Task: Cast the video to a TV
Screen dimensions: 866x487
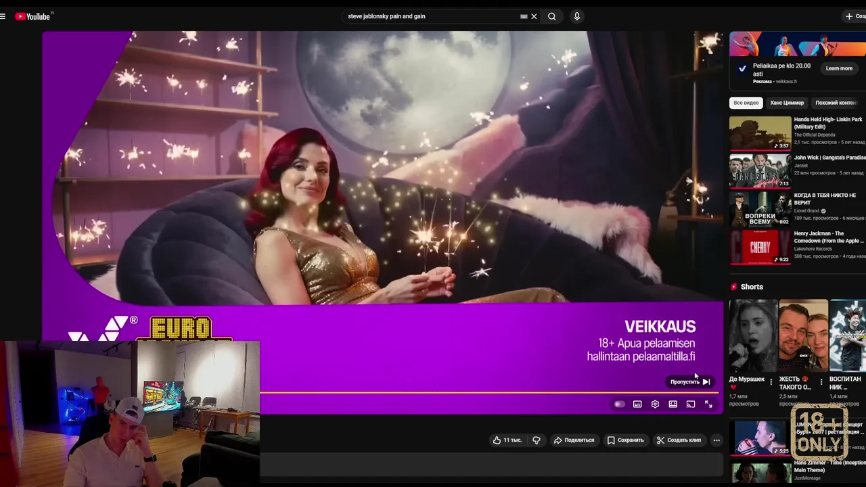Action: pos(690,404)
